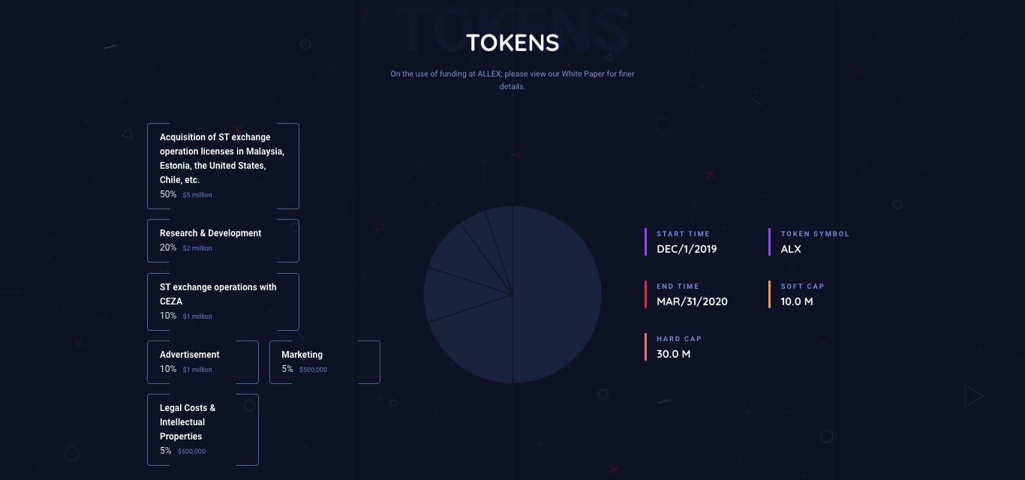Click the $500,000 label under Marketing
Viewport: 1025px width, 480px height.
313,370
